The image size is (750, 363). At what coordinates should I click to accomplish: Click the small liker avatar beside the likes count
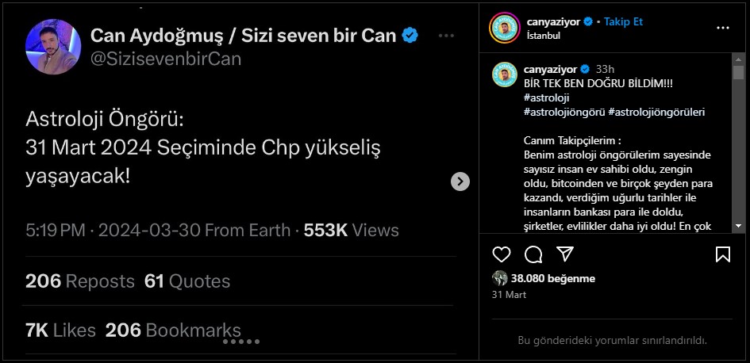point(500,278)
